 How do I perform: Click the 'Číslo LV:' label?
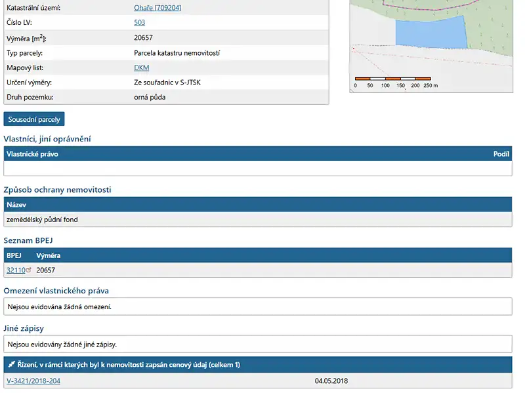(x=20, y=22)
